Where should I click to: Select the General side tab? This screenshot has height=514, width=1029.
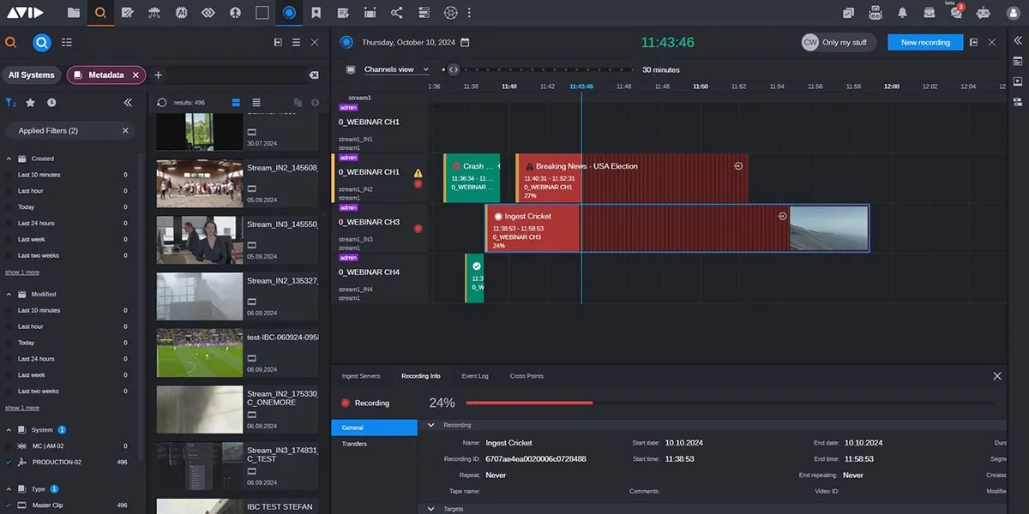coord(374,427)
